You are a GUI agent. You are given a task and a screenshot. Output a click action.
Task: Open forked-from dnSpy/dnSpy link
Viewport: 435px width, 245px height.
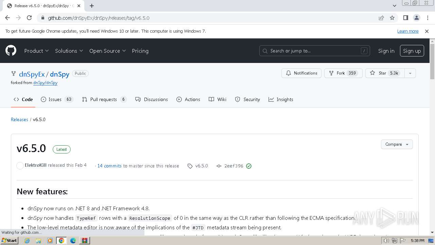click(x=45, y=83)
